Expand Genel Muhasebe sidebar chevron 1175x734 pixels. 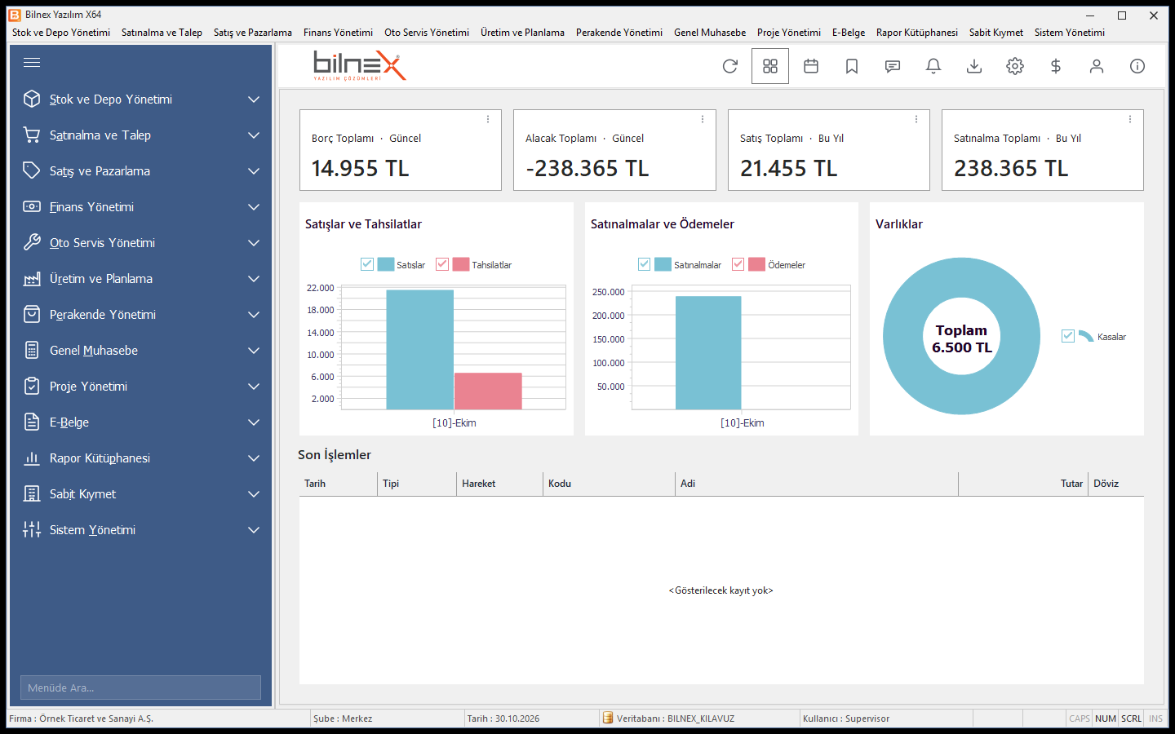pyautogui.click(x=254, y=351)
